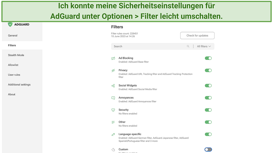Image resolution: width=273 pixels, height=153 pixels.
Task: Click the Ad Blocking category icon
Action: point(113,58)
